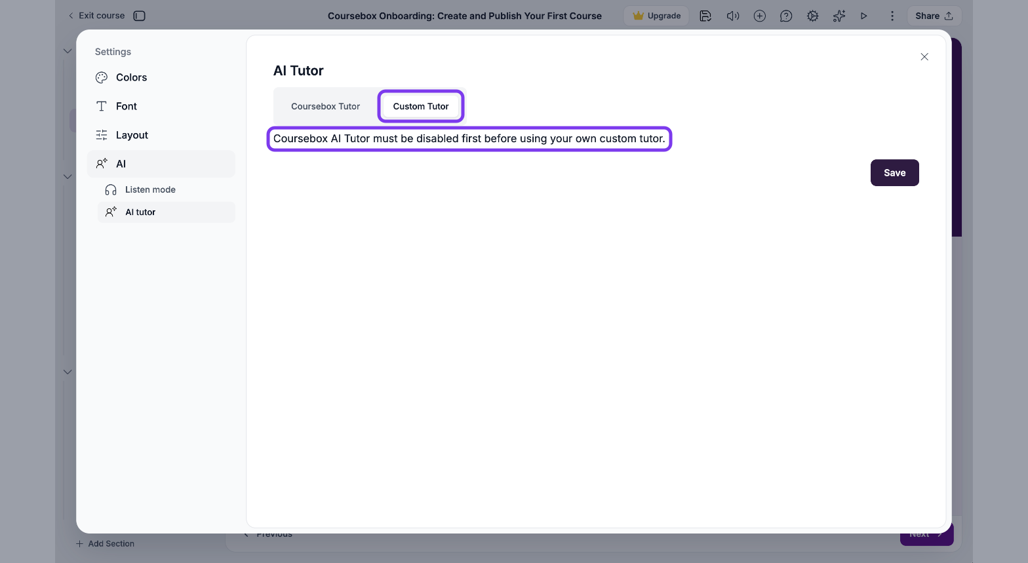The image size is (1028, 563).
Task: Click Exit course link
Action: click(x=96, y=16)
